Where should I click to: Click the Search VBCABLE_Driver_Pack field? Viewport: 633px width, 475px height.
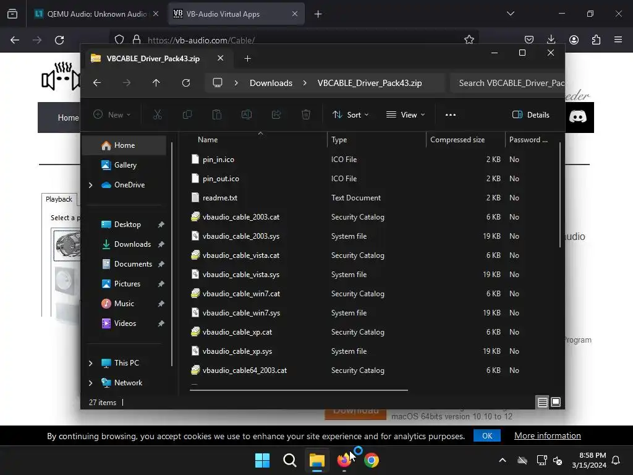pyautogui.click(x=508, y=83)
